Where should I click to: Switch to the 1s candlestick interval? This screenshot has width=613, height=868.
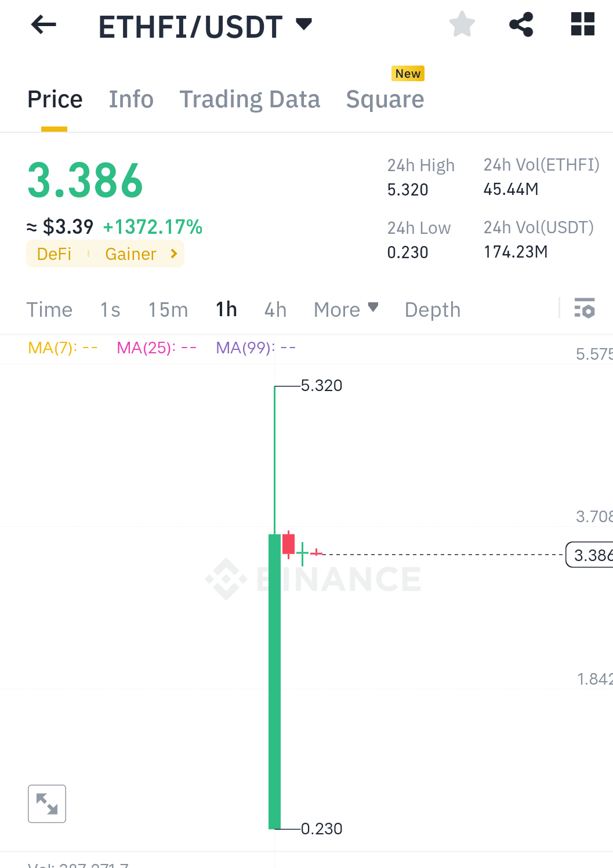110,309
